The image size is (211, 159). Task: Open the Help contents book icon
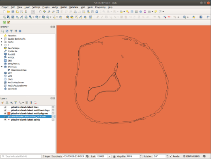tap(201, 17)
